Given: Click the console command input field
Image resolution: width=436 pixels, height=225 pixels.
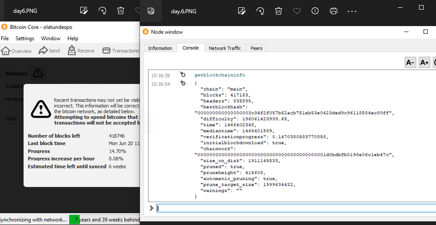Looking at the screenshot, I should (296, 208).
